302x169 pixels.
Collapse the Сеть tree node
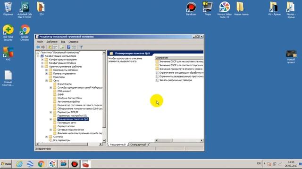point(46,80)
